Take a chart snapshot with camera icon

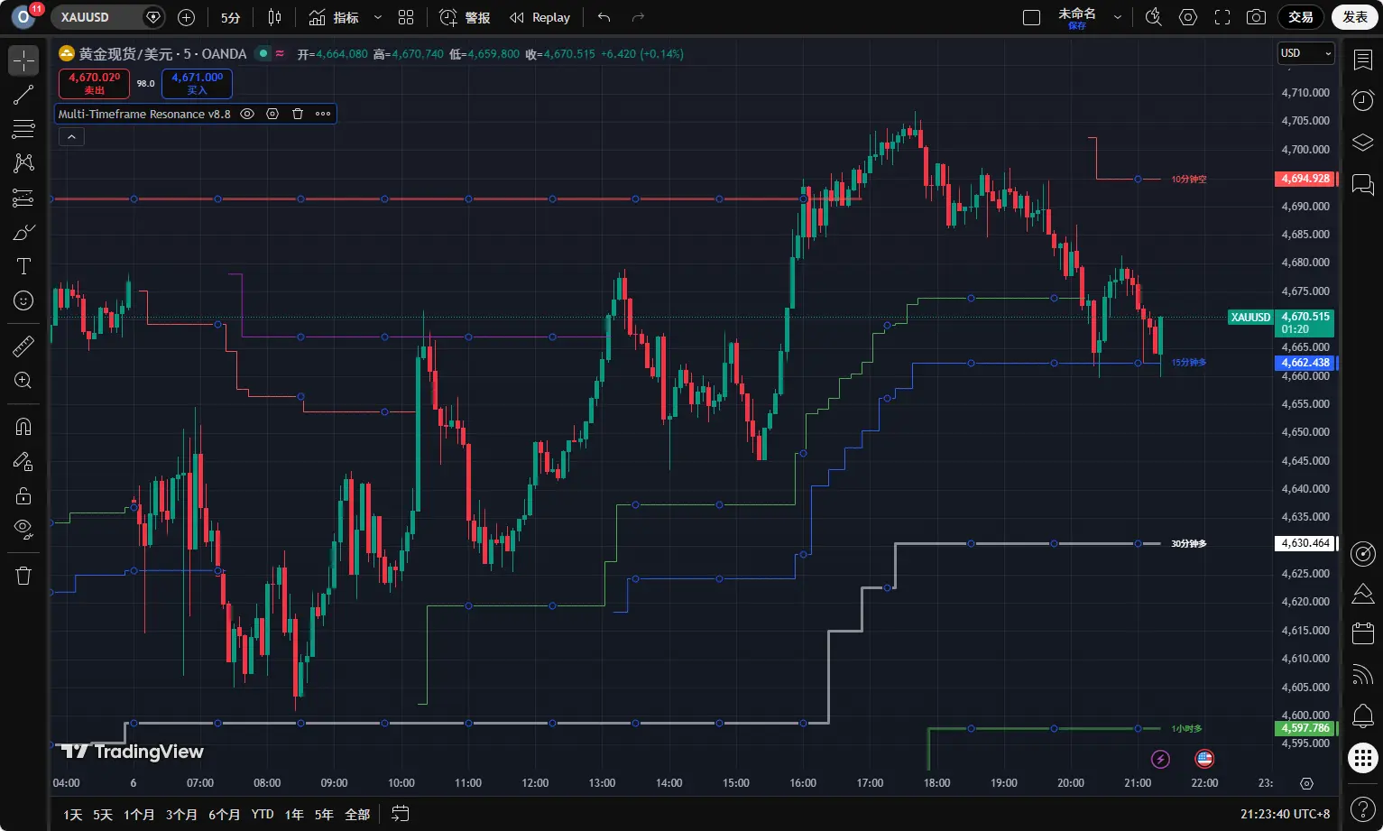point(1255,17)
